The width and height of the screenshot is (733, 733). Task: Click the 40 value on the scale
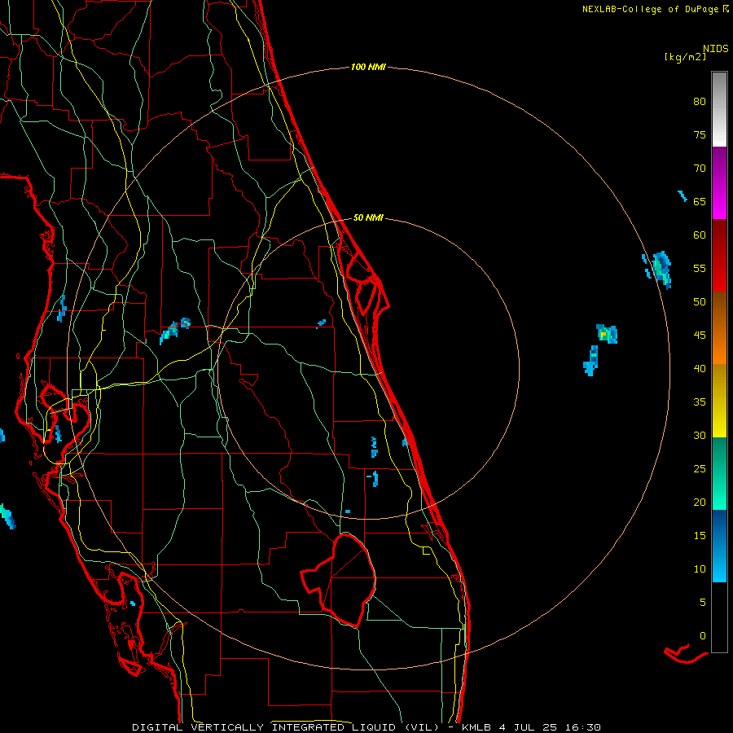[x=700, y=368]
